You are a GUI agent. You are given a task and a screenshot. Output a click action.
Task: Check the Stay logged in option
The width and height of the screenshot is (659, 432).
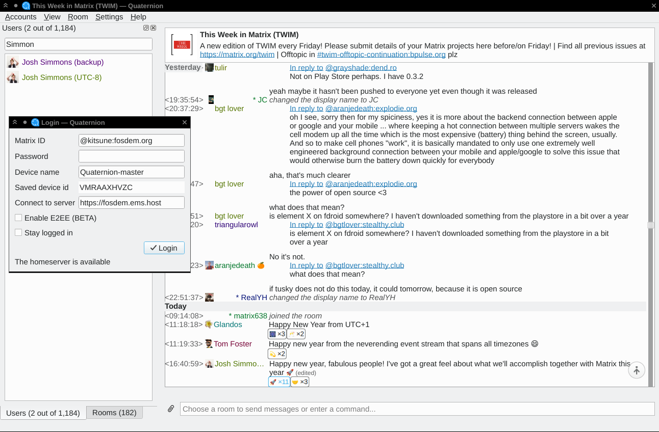point(18,233)
